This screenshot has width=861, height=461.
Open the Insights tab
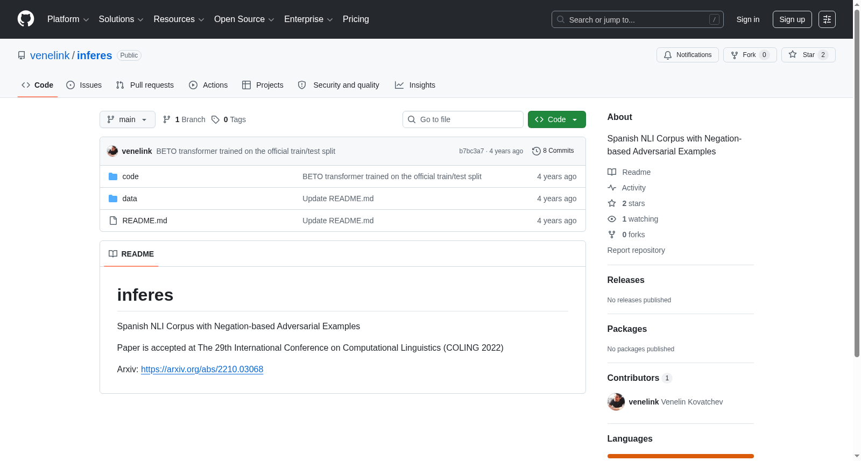pos(415,85)
